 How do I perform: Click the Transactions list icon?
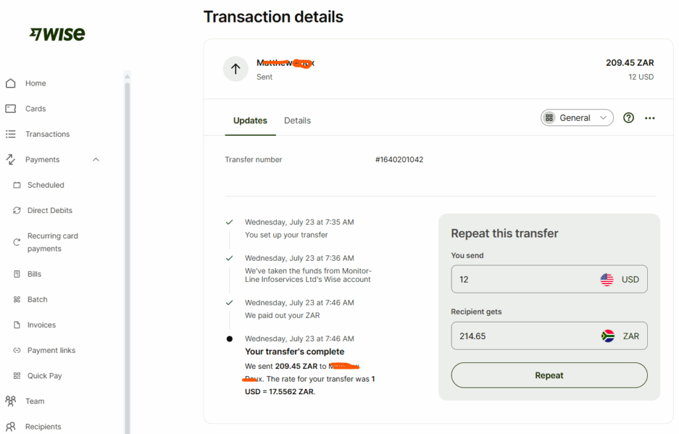click(11, 134)
